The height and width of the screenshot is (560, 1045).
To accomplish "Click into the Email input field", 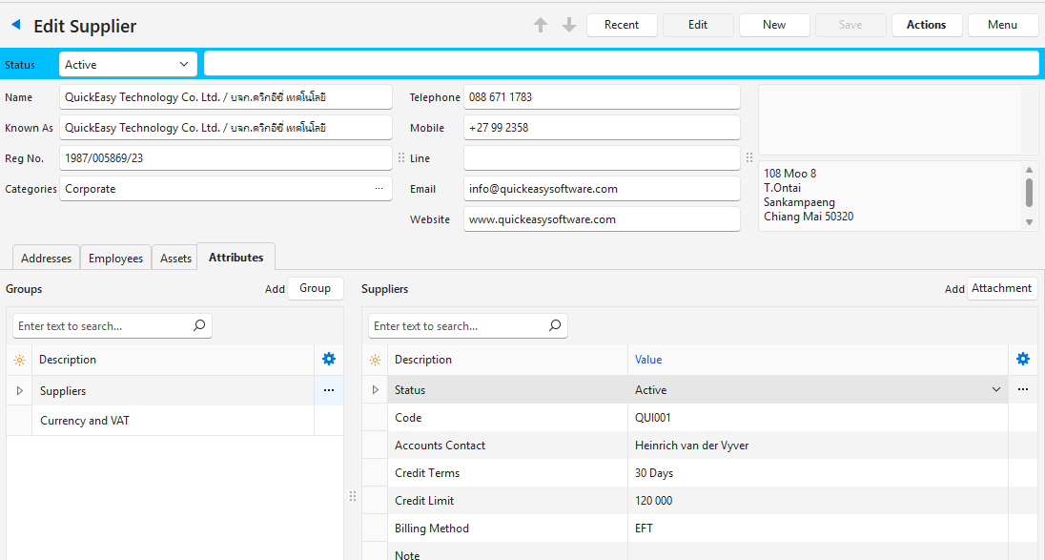I will pyautogui.click(x=601, y=189).
